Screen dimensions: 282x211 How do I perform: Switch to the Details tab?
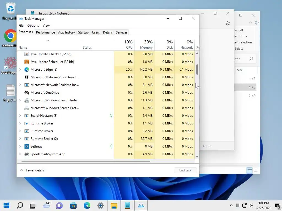coord(108,32)
